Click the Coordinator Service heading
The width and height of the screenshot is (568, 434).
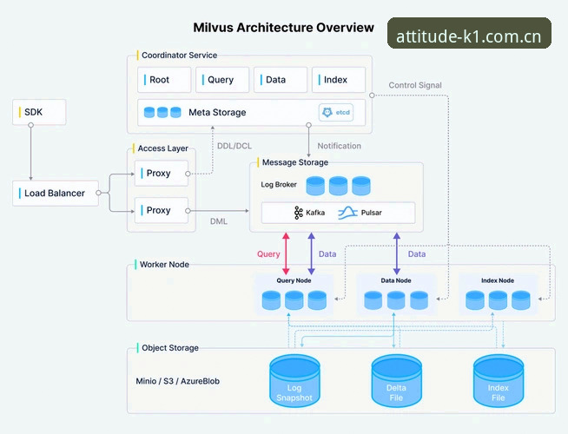click(x=179, y=56)
